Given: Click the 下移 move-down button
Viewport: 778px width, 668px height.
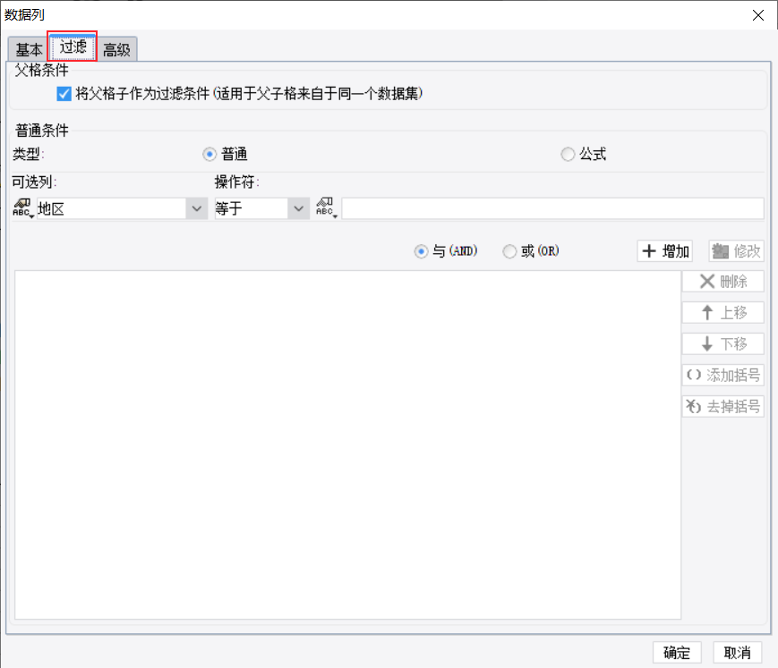Looking at the screenshot, I should click(x=722, y=344).
